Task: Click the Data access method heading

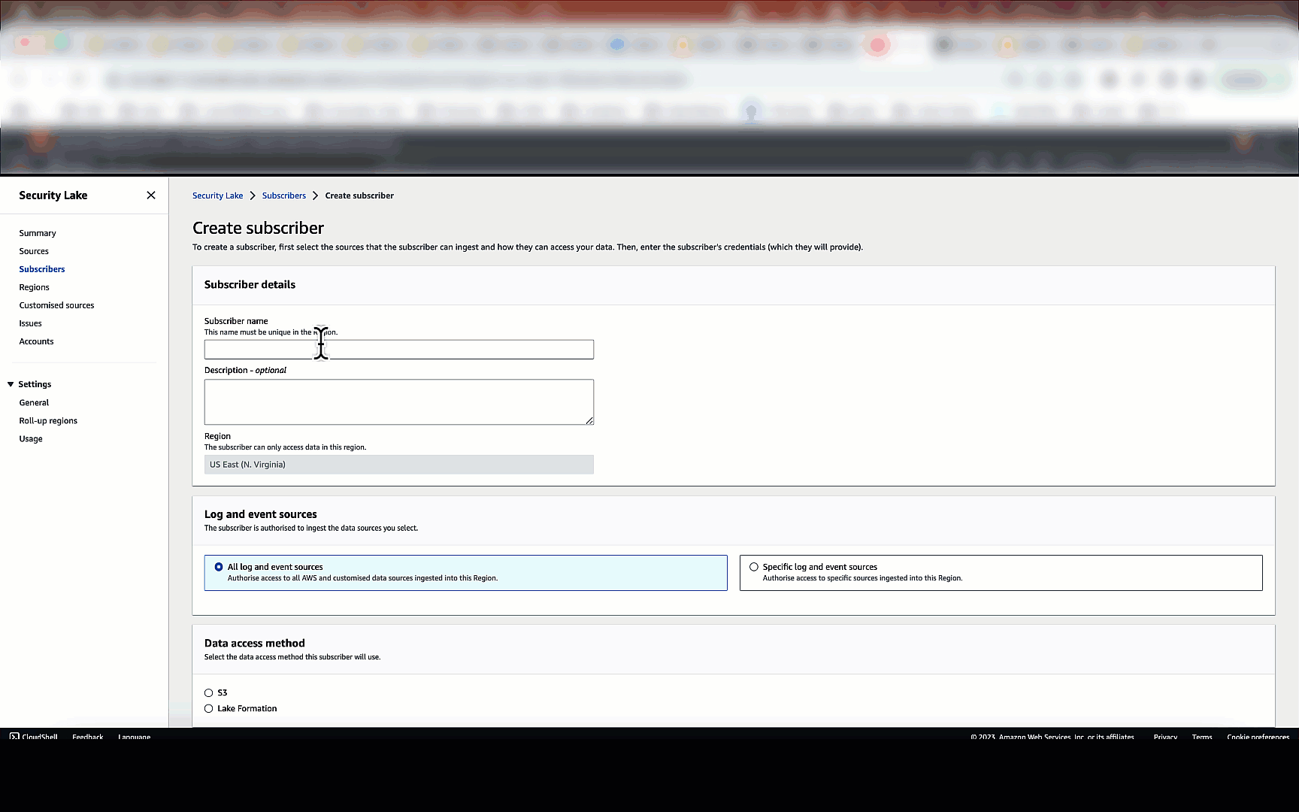Action: tap(255, 644)
